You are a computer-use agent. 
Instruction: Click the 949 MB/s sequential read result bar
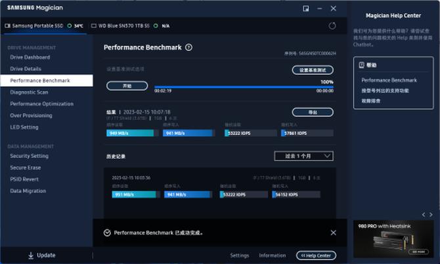131,133
